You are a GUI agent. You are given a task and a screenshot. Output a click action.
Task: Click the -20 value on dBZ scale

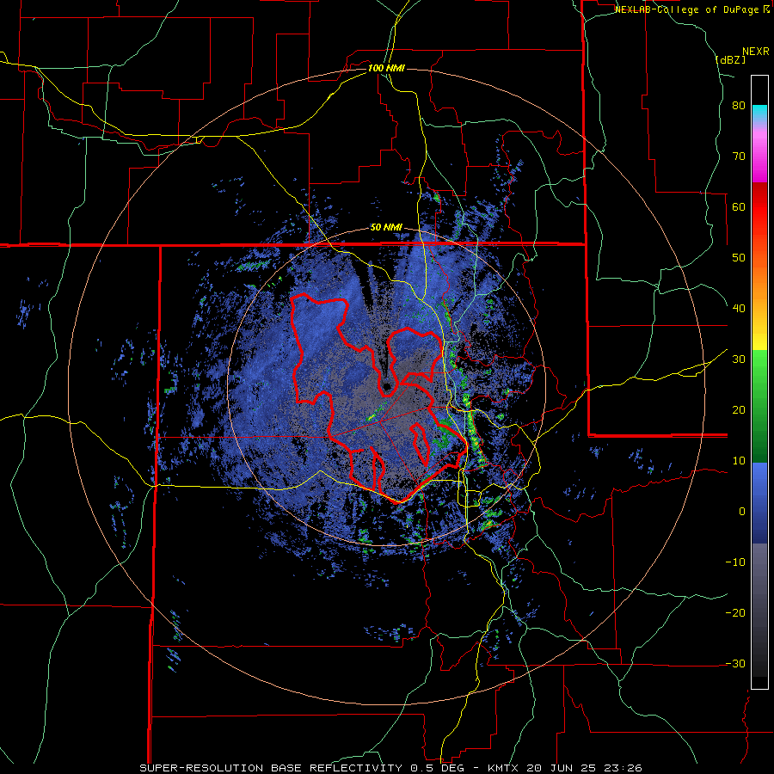[x=735, y=612]
